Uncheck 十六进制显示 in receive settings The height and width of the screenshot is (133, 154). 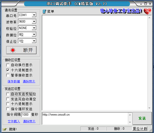click(8, 70)
